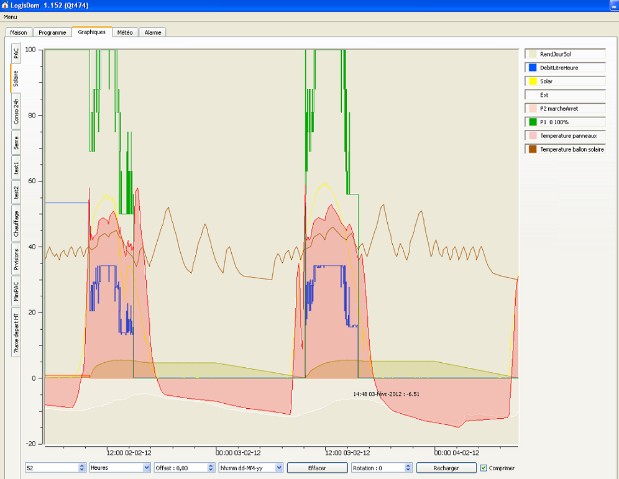Open the Conso 24h side tab
The width and height of the screenshot is (619, 479).
[x=16, y=111]
